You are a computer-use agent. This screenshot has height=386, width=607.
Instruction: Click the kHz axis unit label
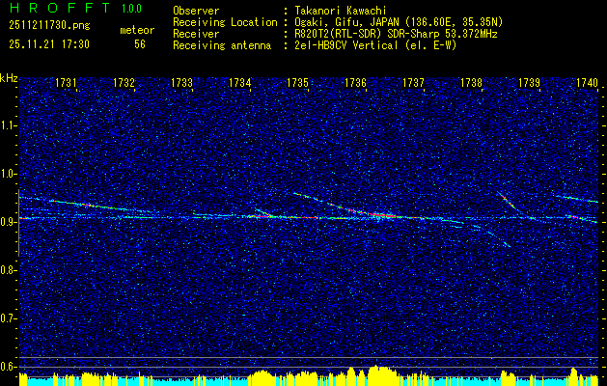tap(9, 78)
